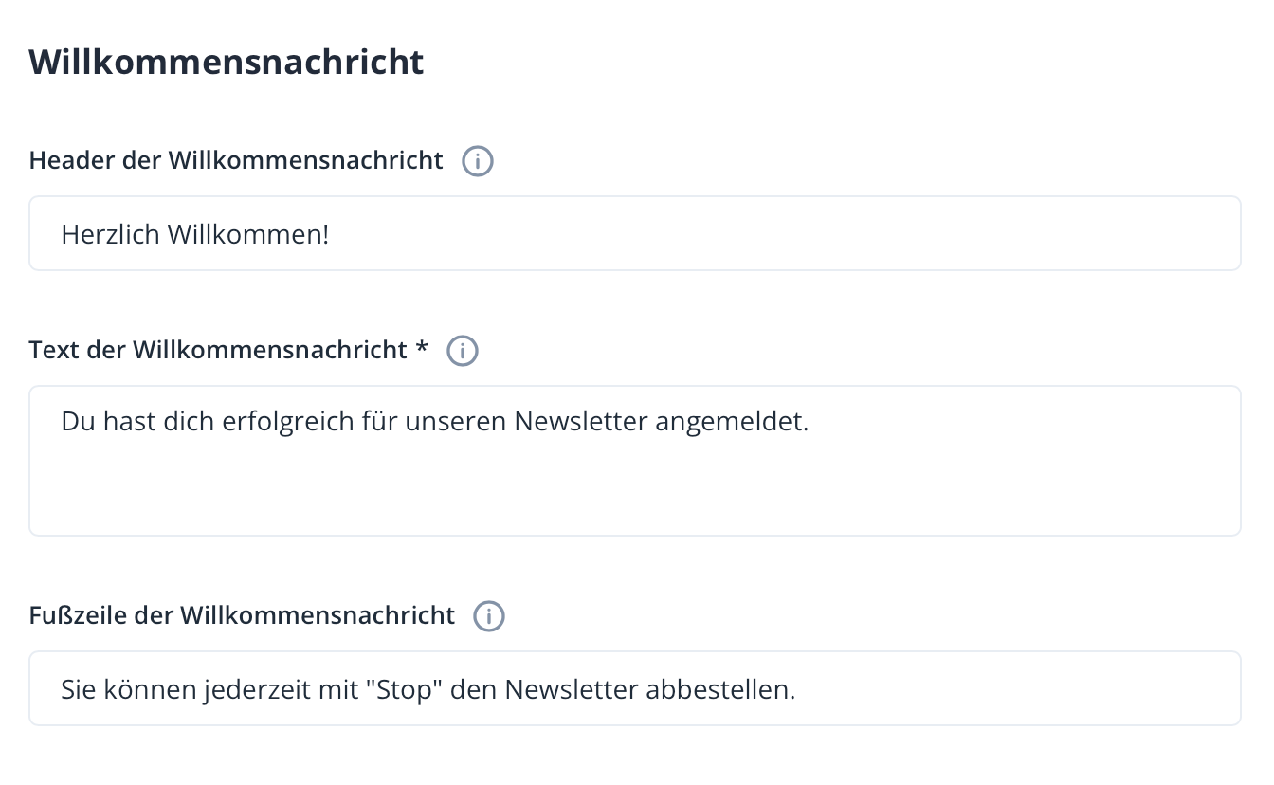The image size is (1274, 785).
Task: Open info tooltip for Header der Willkommensnachricht
Action: pos(478,161)
